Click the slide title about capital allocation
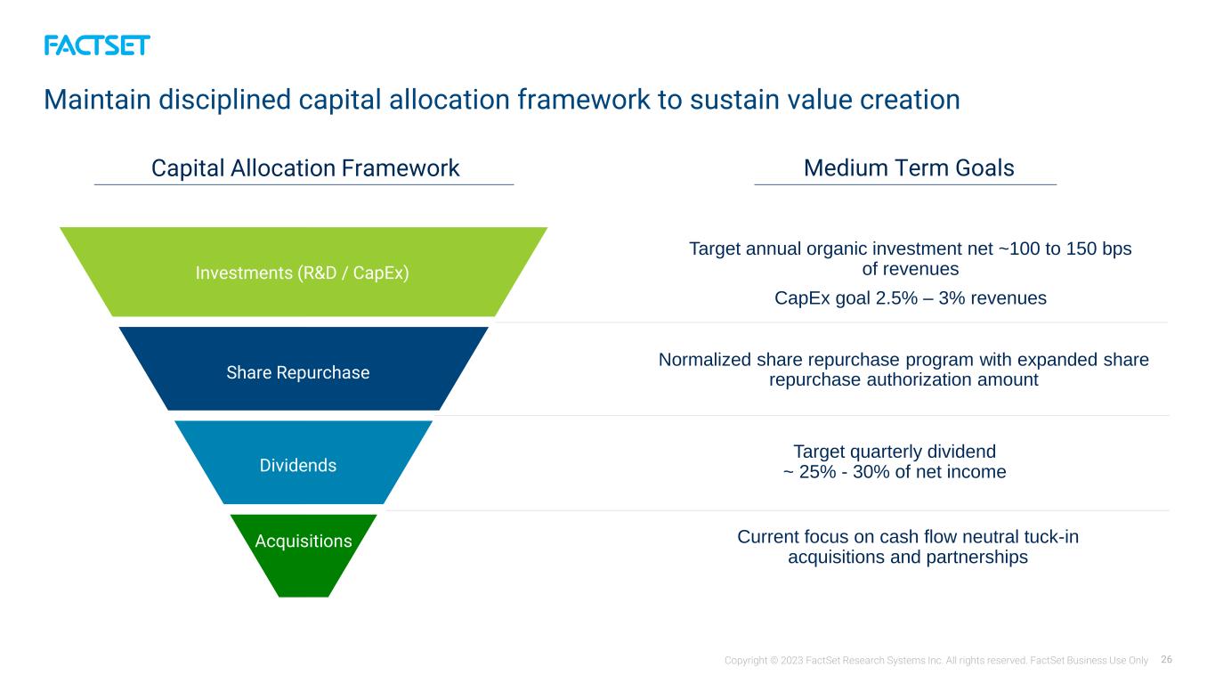The height and width of the screenshot is (684, 1215). pos(502,100)
